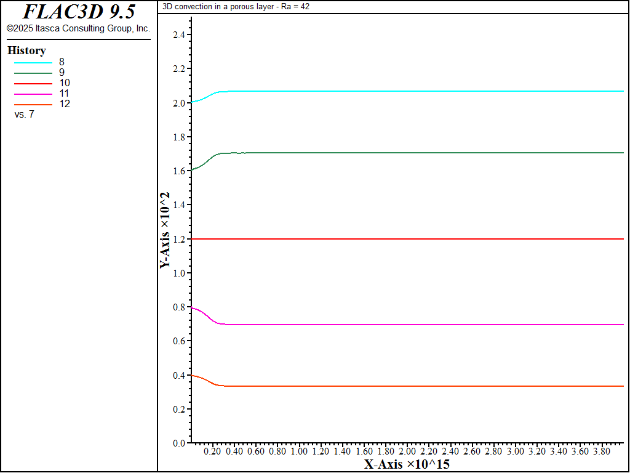Click the 2.00 tick label on X axis
Screen dimensions: 630x473
click(407, 451)
